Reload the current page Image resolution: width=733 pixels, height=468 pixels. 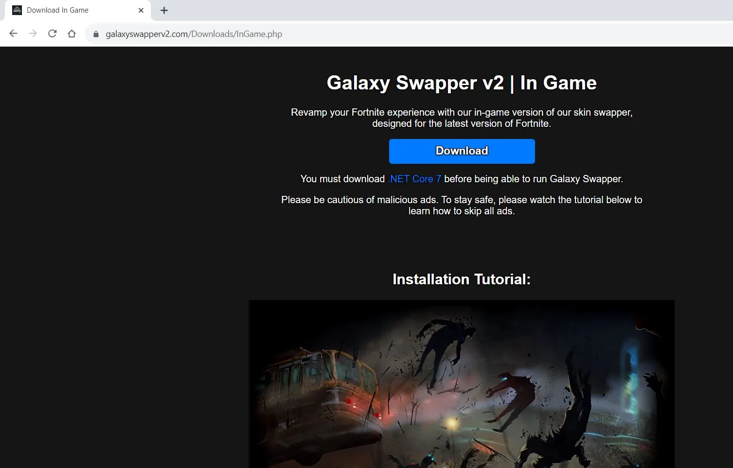tap(53, 34)
